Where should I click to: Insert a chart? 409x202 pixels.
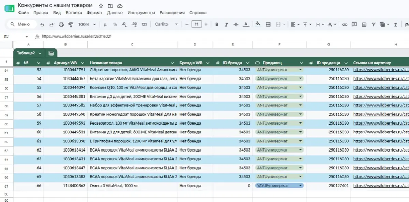[364, 24]
